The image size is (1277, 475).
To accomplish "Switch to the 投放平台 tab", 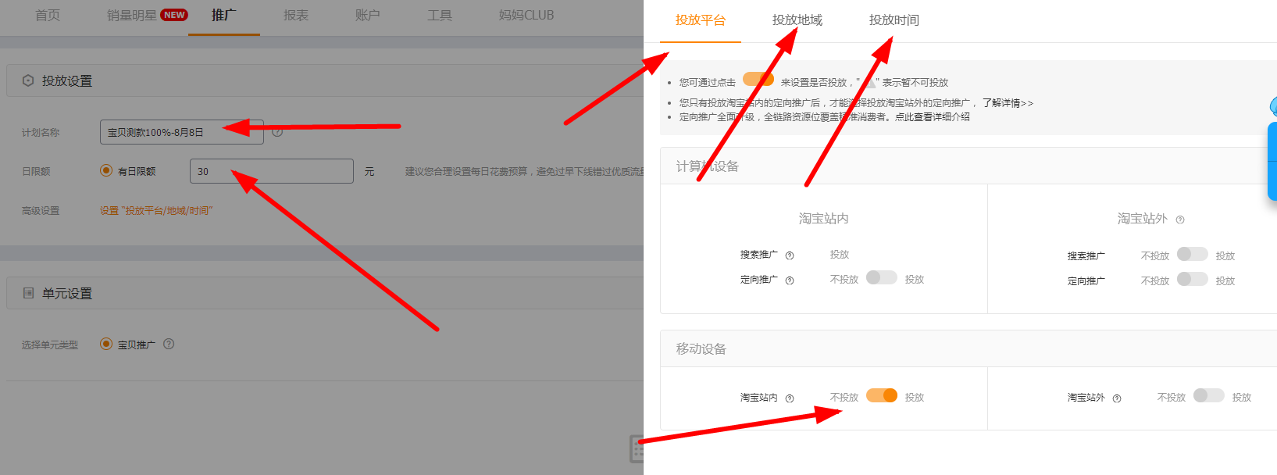I will tap(701, 20).
